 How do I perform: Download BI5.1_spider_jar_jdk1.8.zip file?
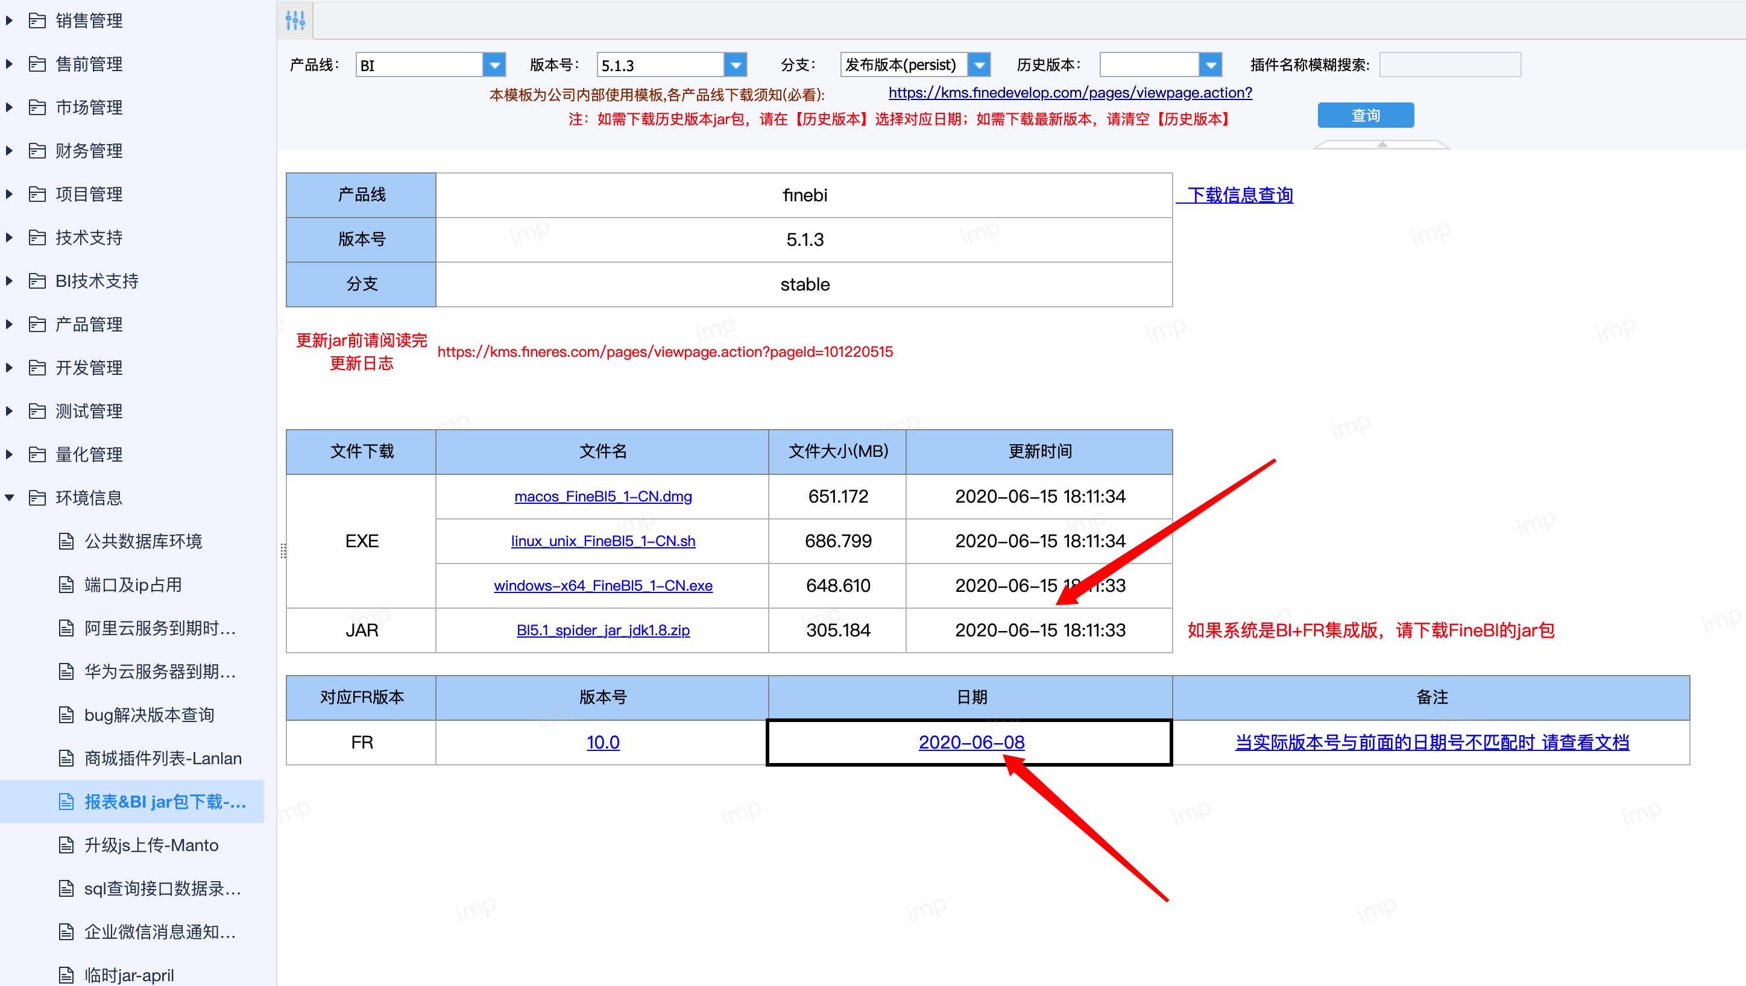602,630
